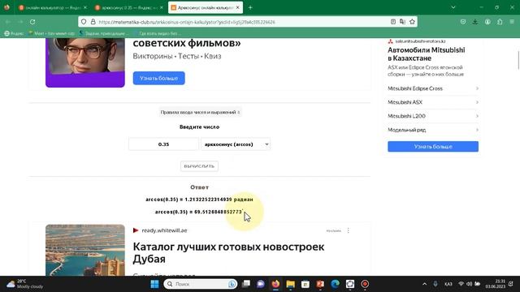520x292 pixels.
Task: Open the 'Автомобили Mitsubishi в Казахстане' ad heading
Action: [x=426, y=54]
